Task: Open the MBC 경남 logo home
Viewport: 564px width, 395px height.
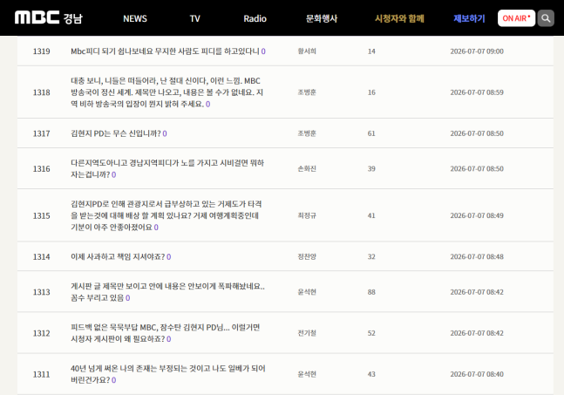Action: click(x=49, y=17)
